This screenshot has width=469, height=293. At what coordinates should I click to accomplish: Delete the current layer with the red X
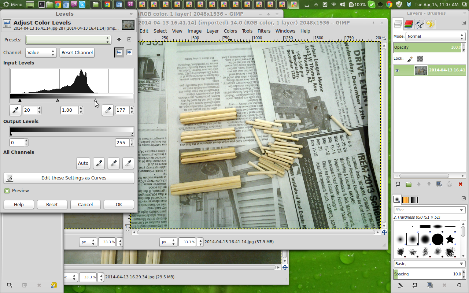(461, 184)
